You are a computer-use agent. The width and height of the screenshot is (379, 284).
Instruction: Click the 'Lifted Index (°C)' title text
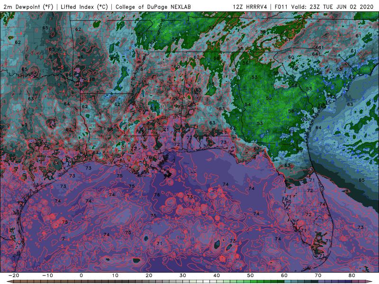tap(84, 7)
